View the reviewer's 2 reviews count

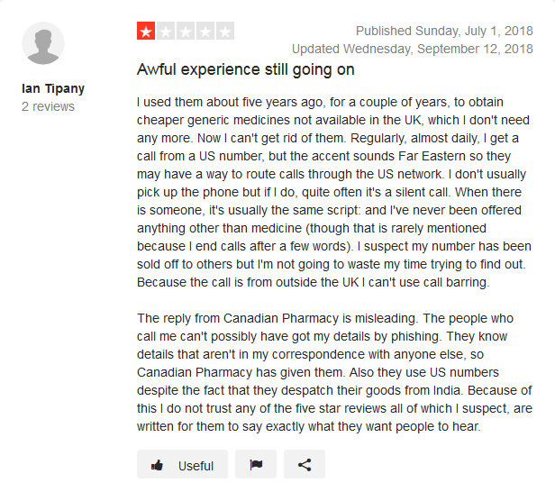[x=48, y=106]
